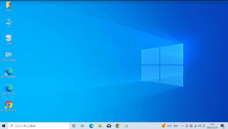
Task: Select the Microsoft Edge desktop shortcut
Action: point(9,73)
